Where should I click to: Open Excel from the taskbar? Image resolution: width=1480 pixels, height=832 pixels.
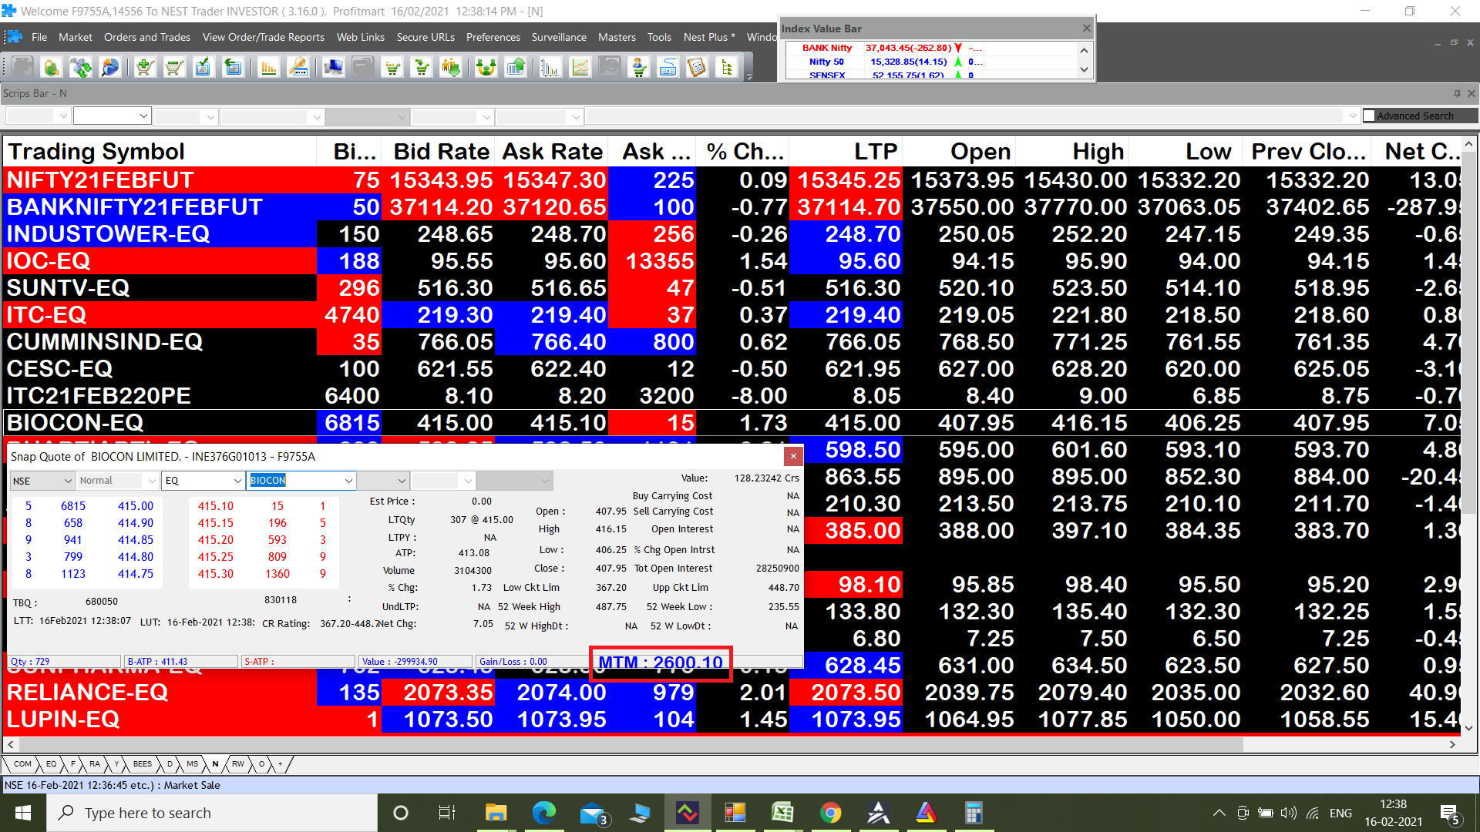click(x=782, y=813)
